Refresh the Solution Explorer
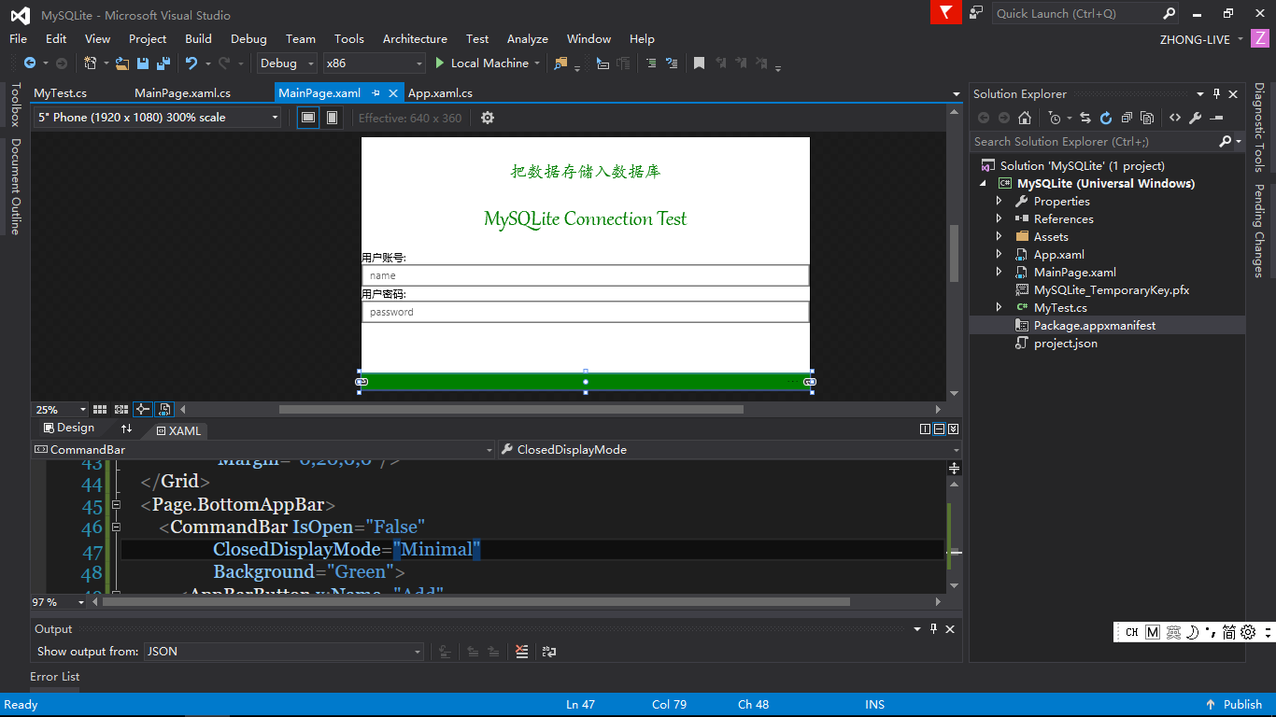This screenshot has width=1276, height=717. coord(1106,118)
